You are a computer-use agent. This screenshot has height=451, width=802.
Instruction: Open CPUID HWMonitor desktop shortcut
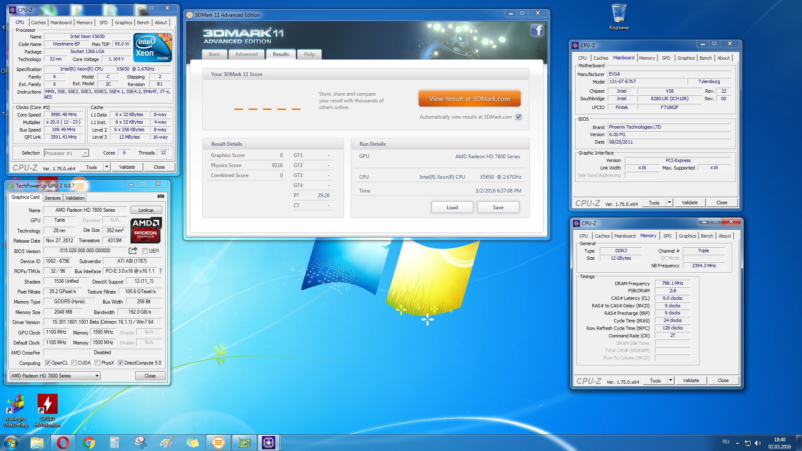pos(47,410)
